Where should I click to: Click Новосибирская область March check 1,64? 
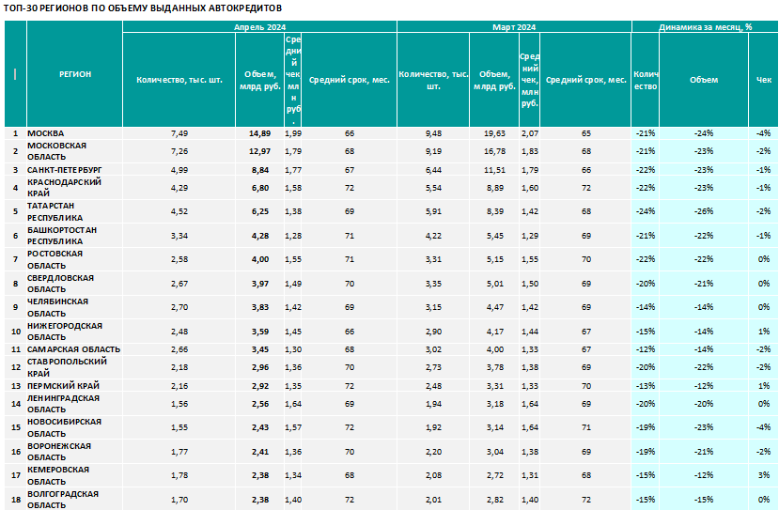point(530,427)
